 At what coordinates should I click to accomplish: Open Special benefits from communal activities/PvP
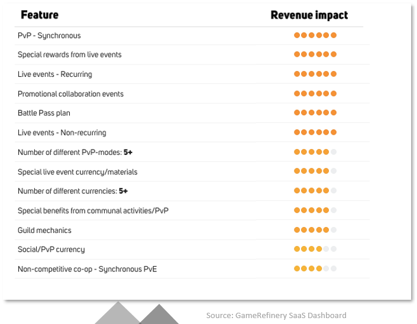point(93,210)
